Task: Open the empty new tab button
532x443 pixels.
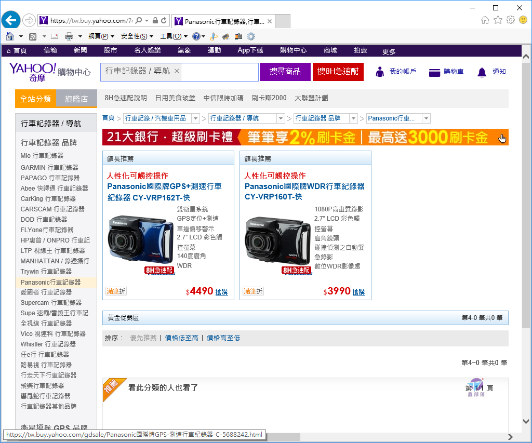Action: point(282,21)
